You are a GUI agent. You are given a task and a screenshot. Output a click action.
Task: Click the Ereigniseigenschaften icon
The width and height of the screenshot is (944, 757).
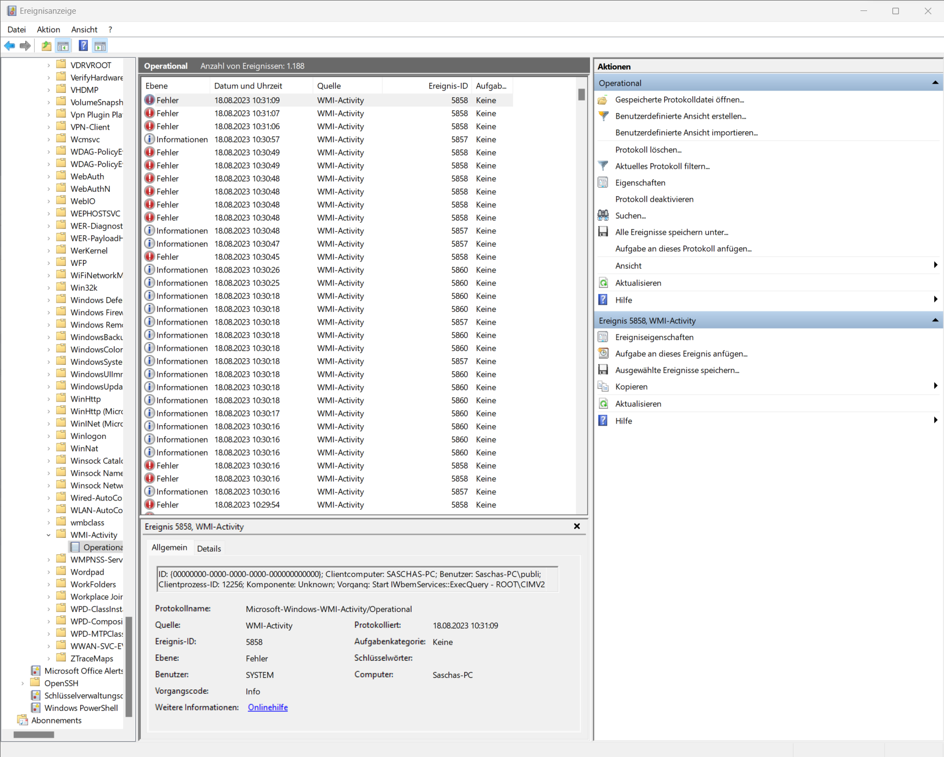pyautogui.click(x=603, y=337)
